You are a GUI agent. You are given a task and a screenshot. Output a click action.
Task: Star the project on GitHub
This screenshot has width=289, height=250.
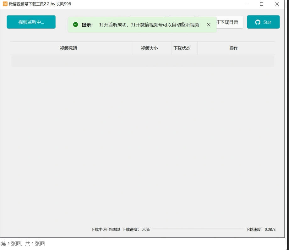click(263, 22)
